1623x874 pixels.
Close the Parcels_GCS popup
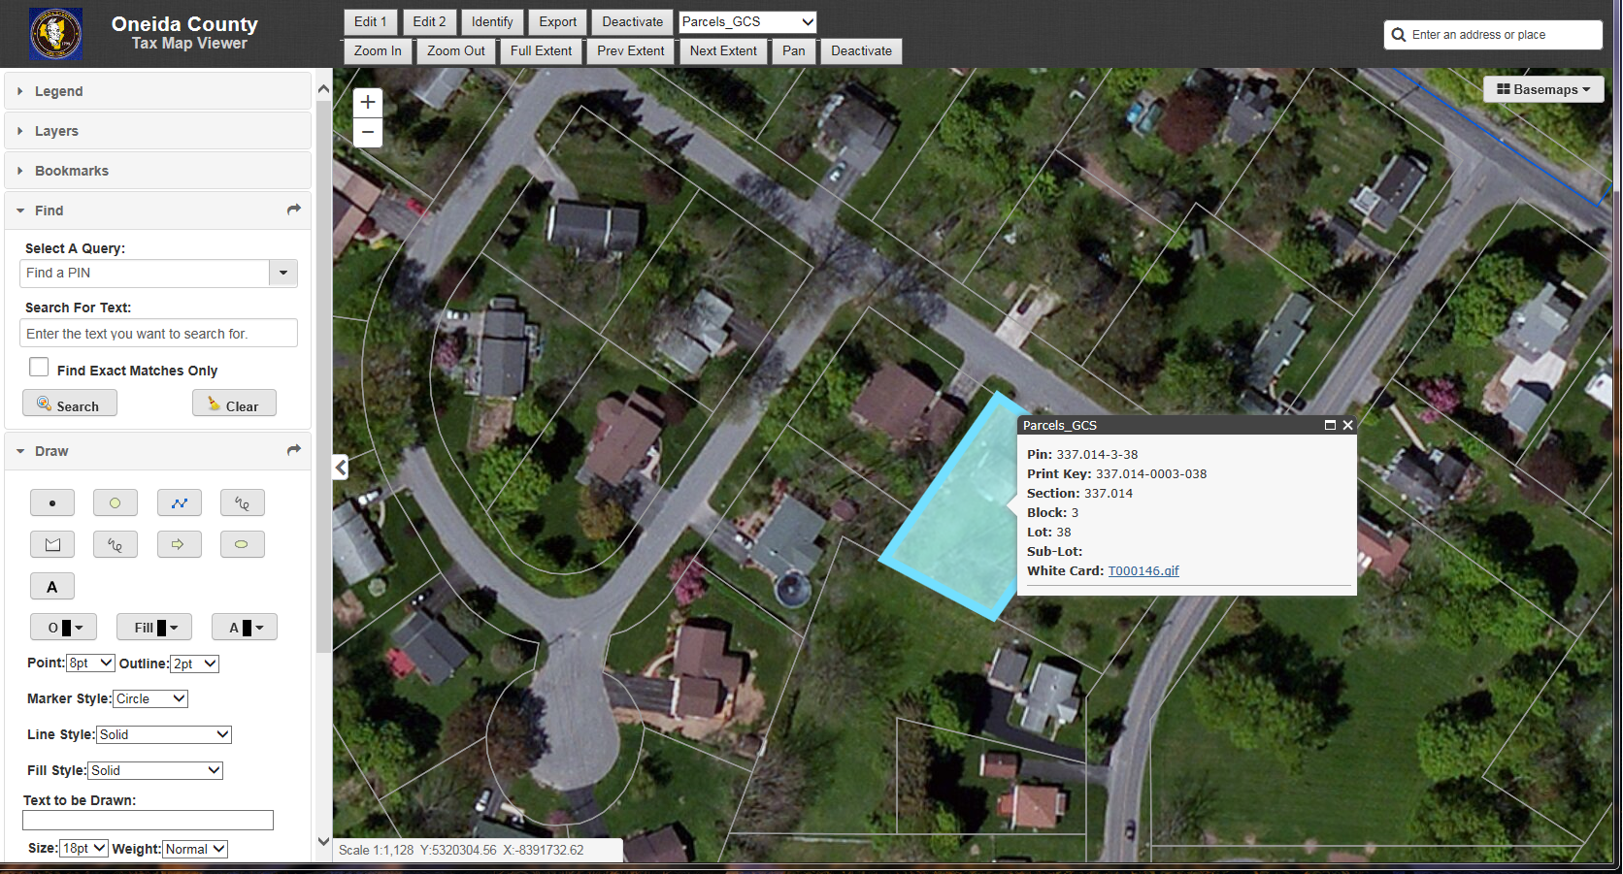click(1347, 425)
